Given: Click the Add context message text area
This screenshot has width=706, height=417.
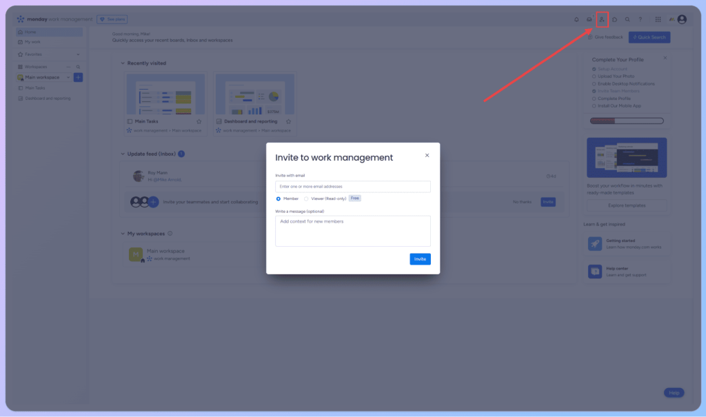Looking at the screenshot, I should pyautogui.click(x=352, y=231).
